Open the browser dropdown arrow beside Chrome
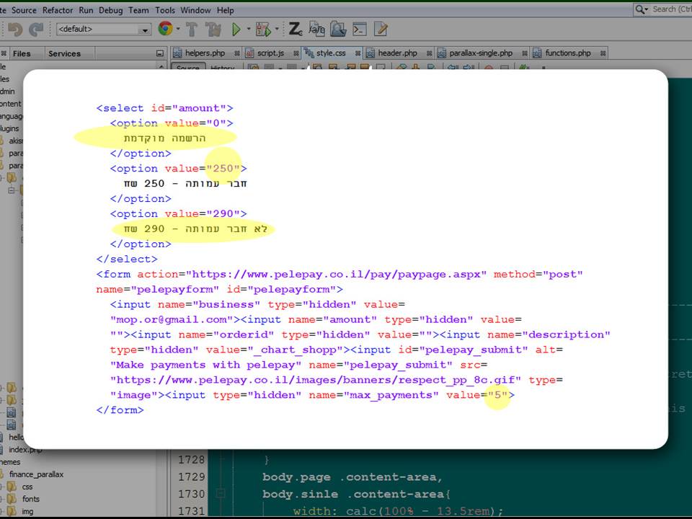Screen dimensions: 692x519 (178, 29)
